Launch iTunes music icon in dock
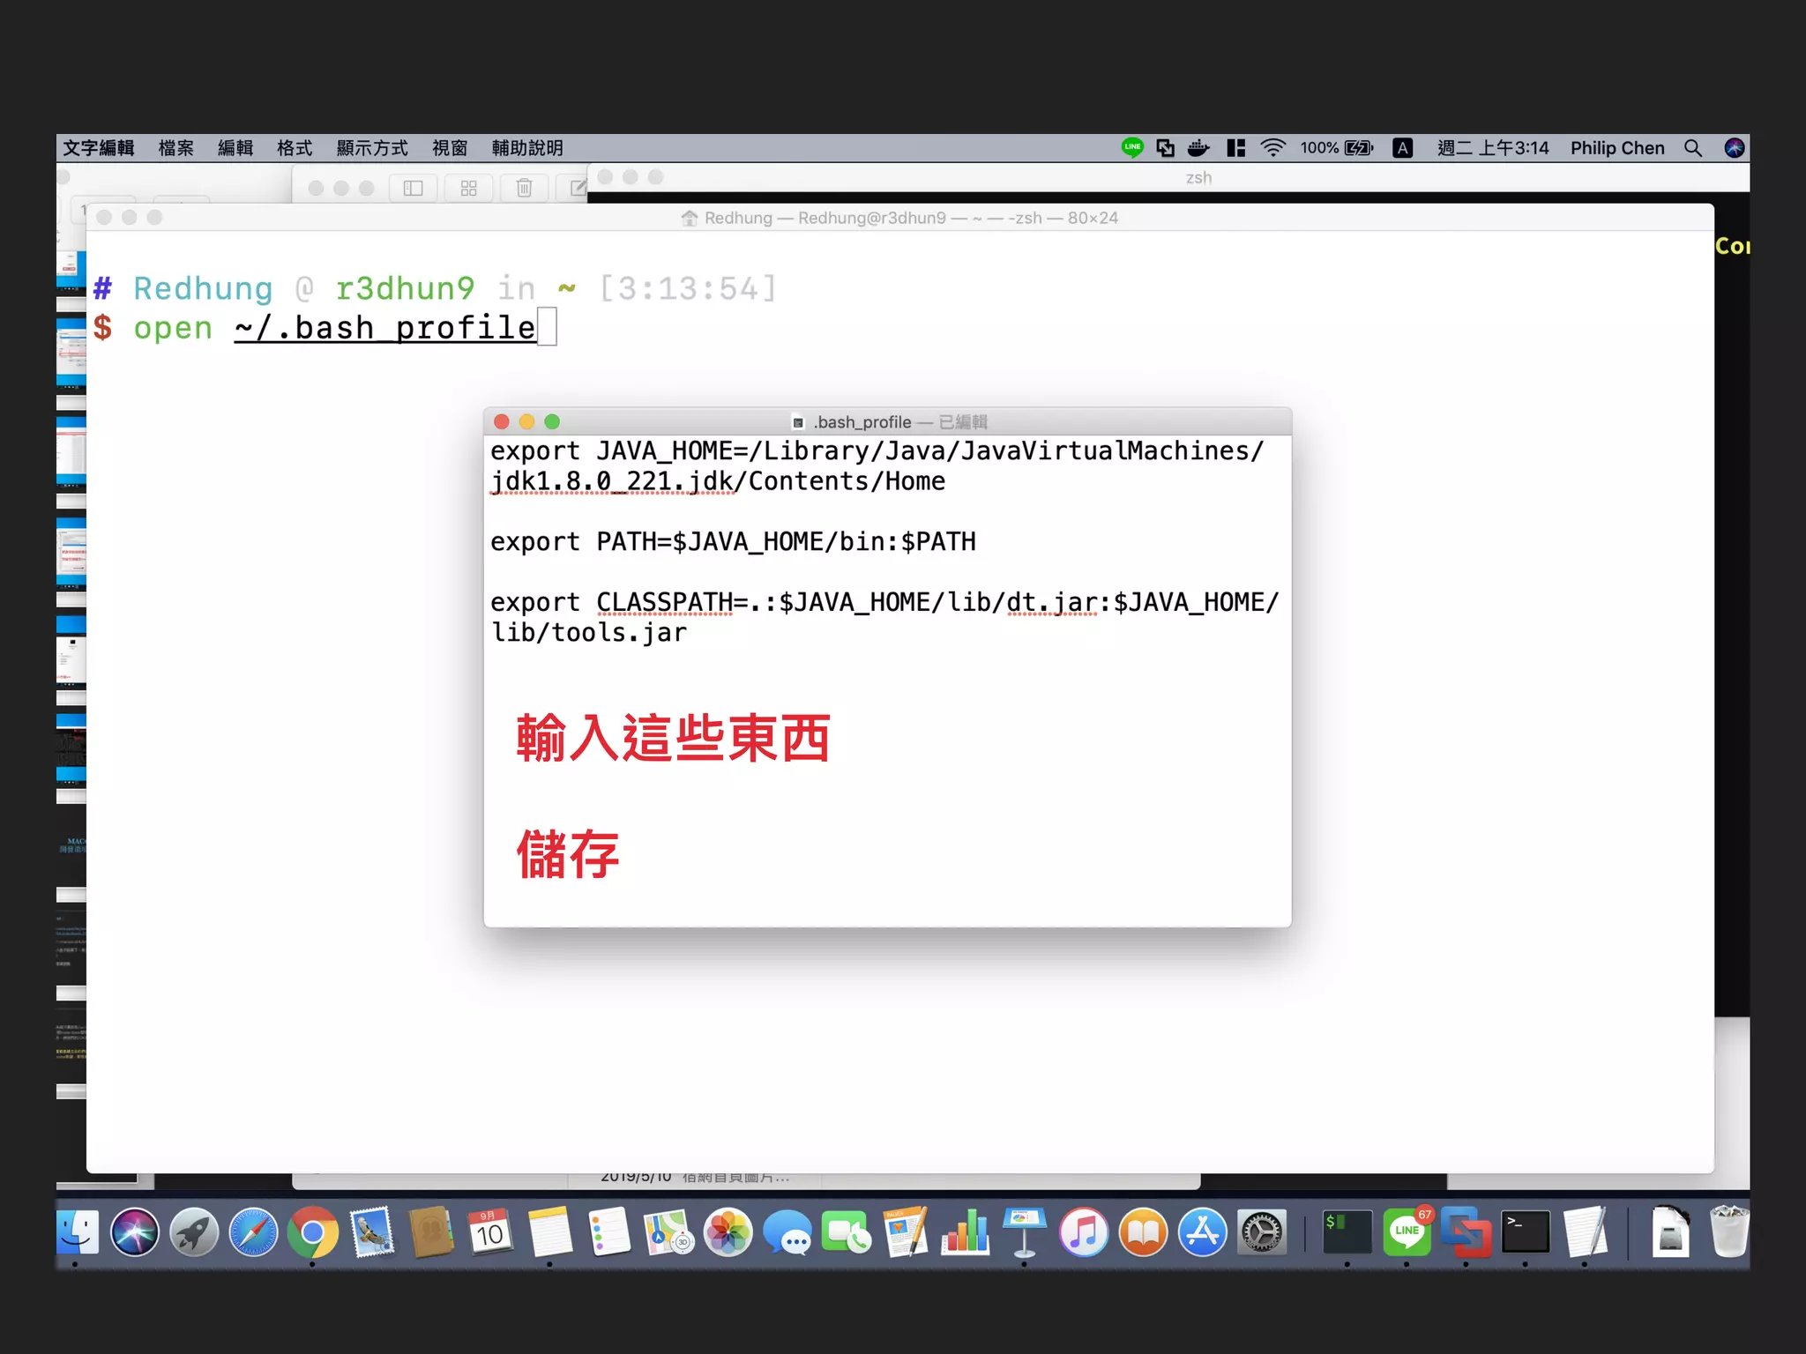 pos(1083,1232)
